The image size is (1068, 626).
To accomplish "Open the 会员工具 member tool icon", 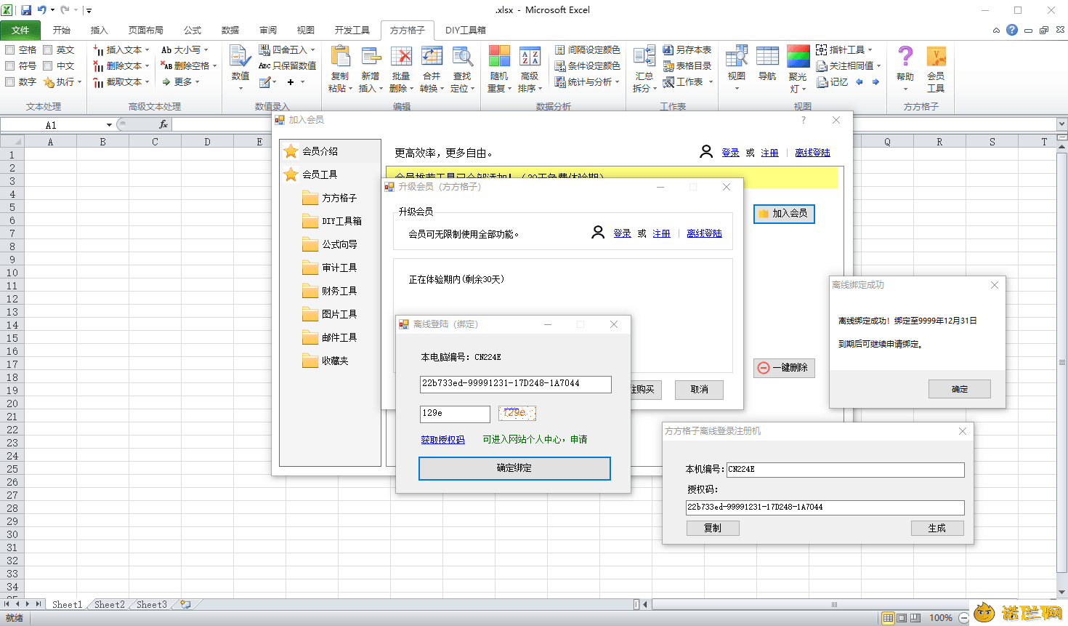I will tap(936, 70).
